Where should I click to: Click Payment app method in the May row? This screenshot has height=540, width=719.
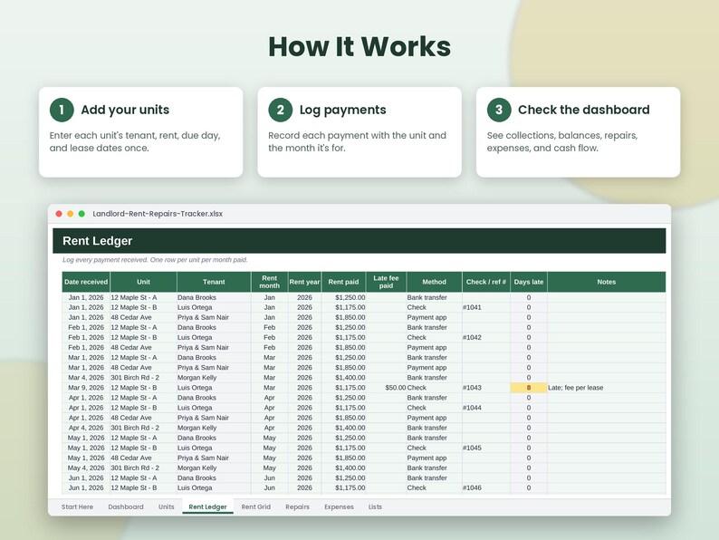click(434, 458)
